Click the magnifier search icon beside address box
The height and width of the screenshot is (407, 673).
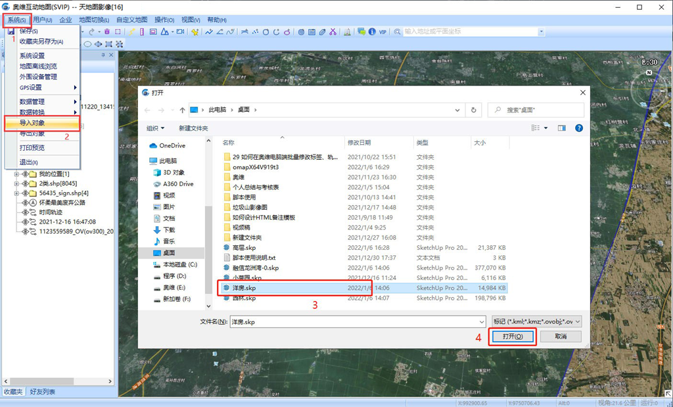click(397, 32)
